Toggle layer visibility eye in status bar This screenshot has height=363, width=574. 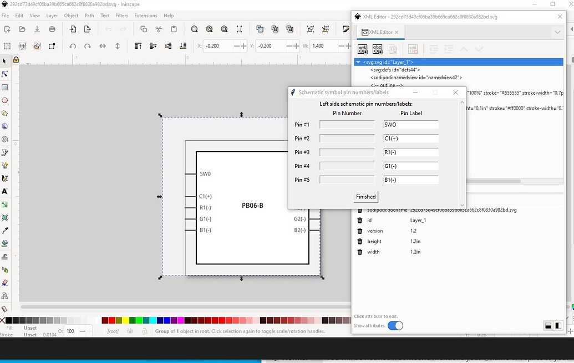pyautogui.click(x=130, y=331)
